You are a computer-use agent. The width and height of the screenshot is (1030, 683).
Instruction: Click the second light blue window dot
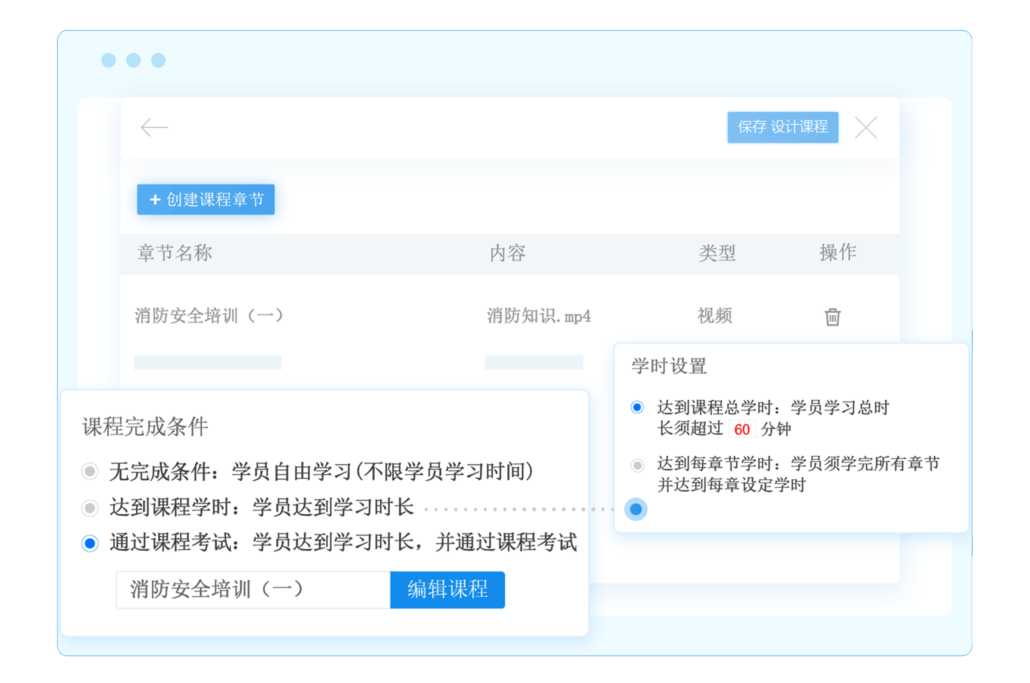point(133,60)
